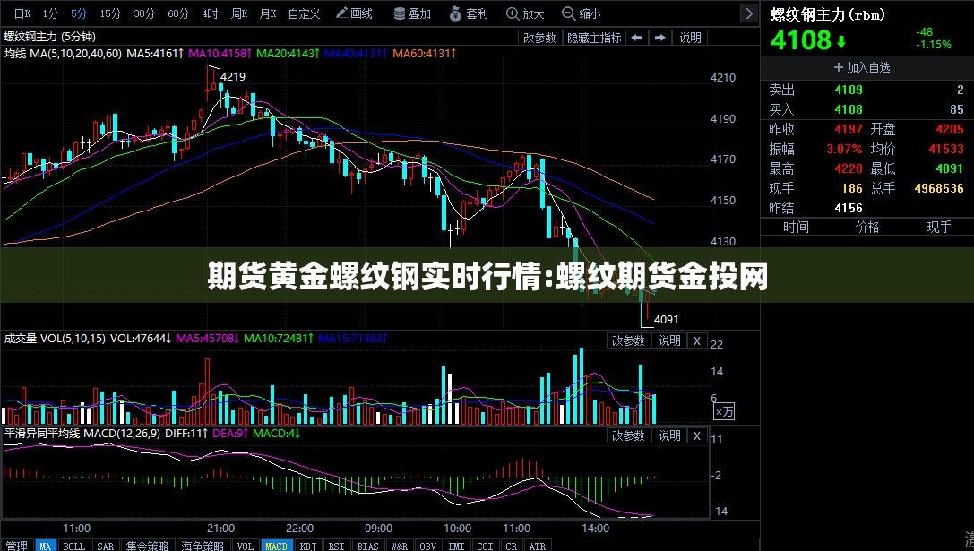Select the RSI indicator tab

coord(336,546)
